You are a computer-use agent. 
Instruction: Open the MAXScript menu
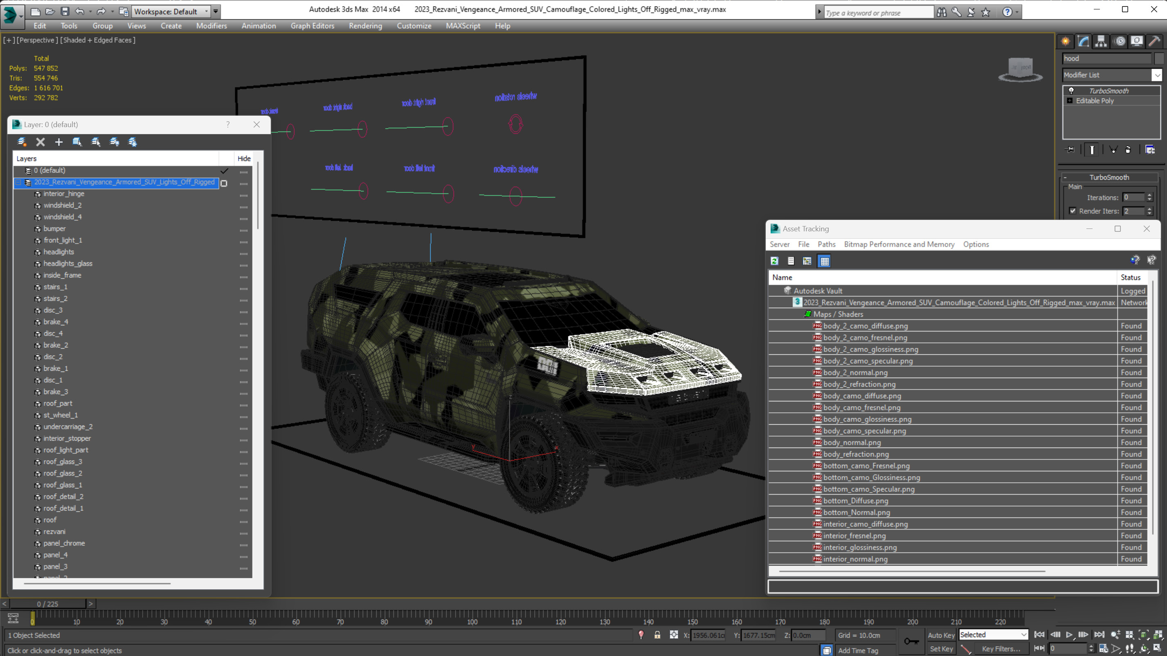463,26
